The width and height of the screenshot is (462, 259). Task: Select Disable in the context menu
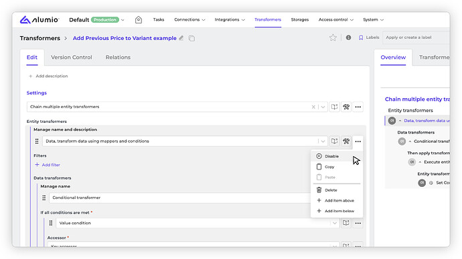point(337,156)
